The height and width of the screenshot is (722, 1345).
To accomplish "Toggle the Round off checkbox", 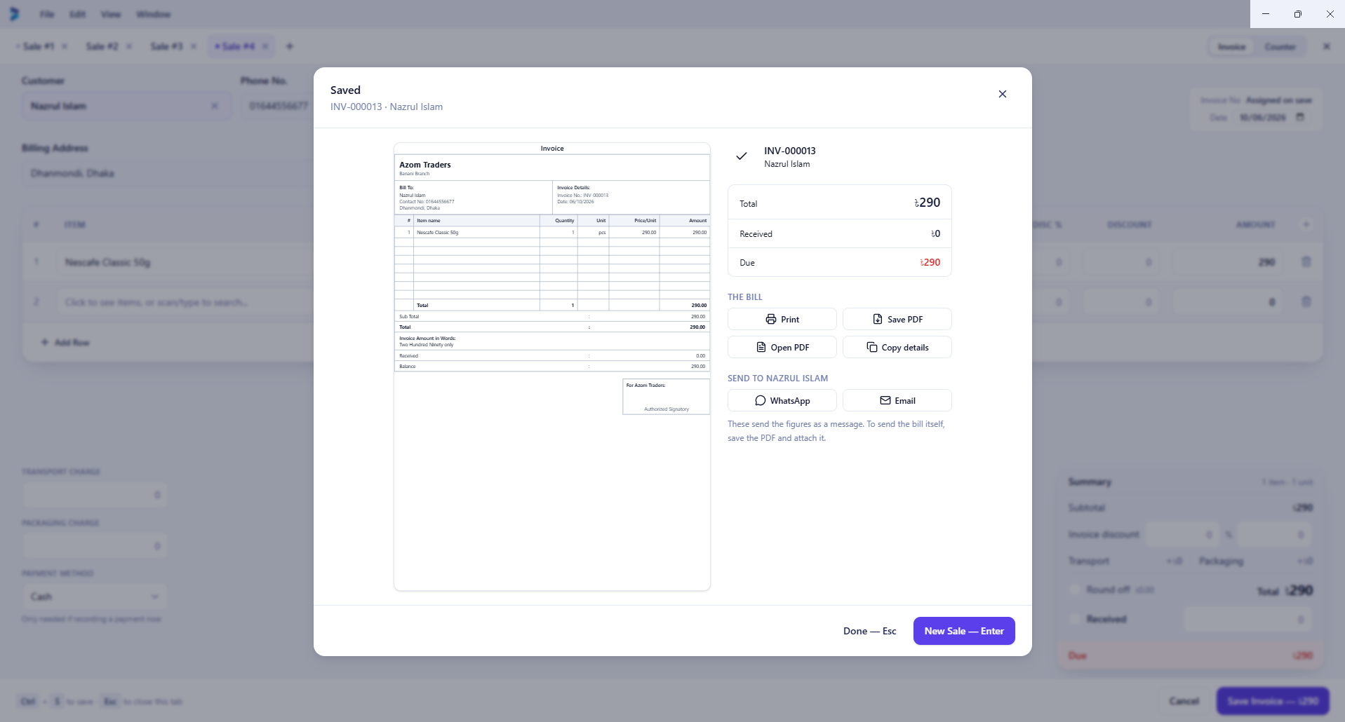I will (x=1074, y=590).
